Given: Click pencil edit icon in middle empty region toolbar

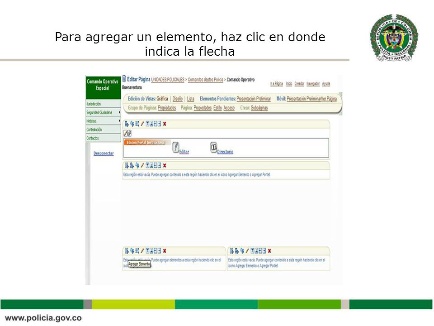Looking at the screenshot, I should click(x=142, y=166).
